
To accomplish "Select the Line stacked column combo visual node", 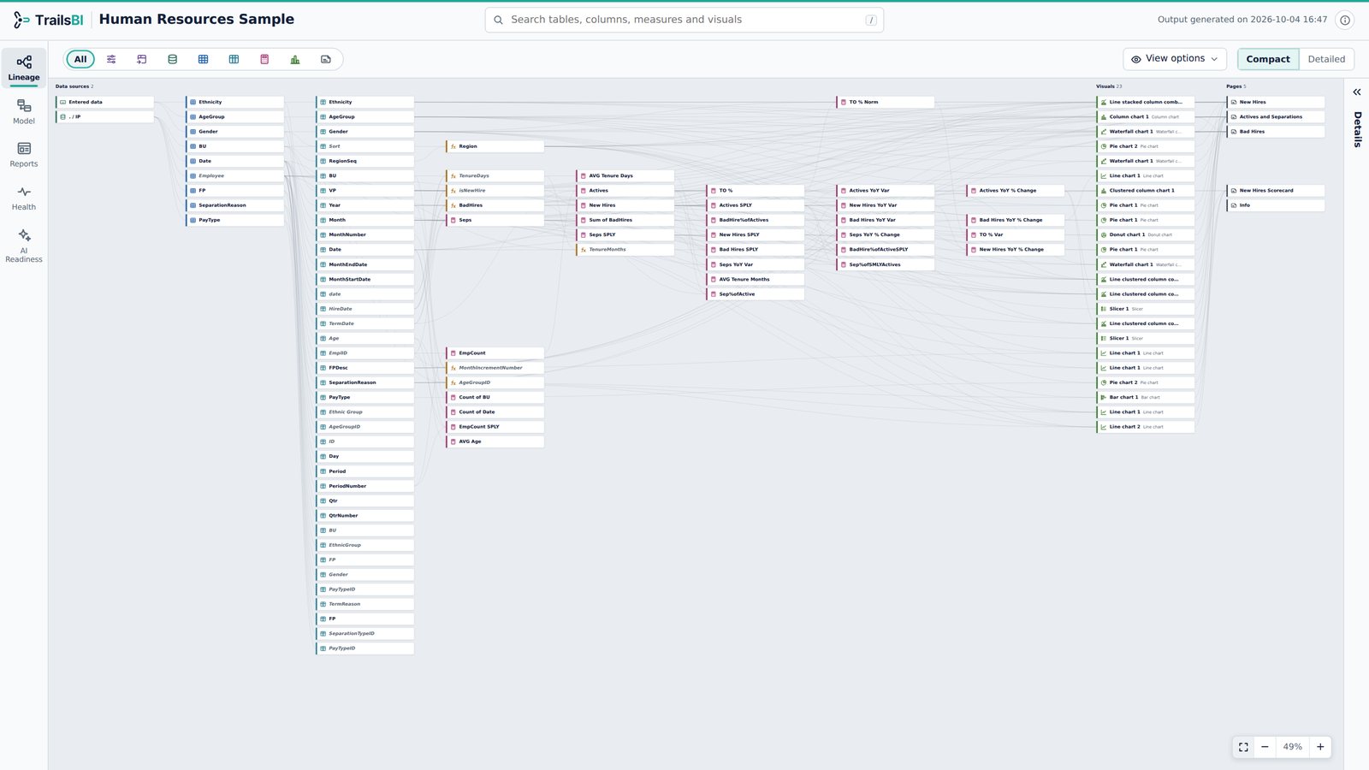I will pyautogui.click(x=1146, y=102).
